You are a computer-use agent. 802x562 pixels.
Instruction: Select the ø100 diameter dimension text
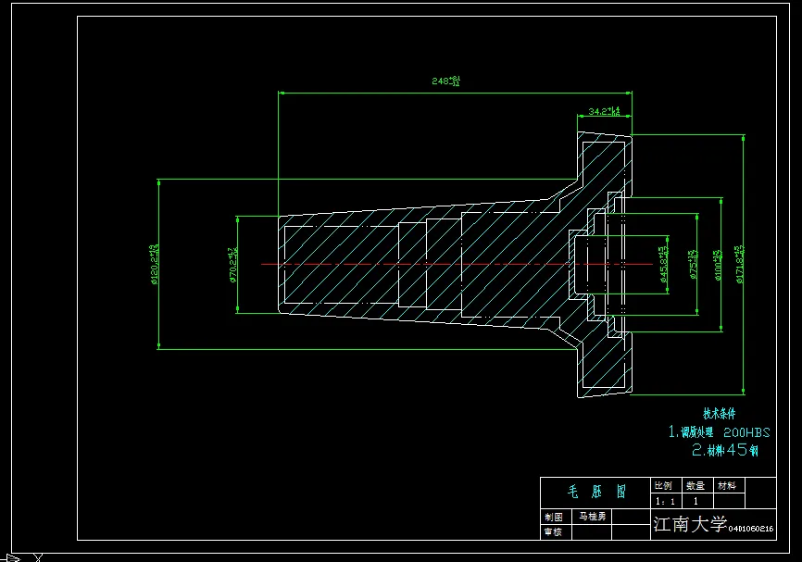(x=718, y=265)
